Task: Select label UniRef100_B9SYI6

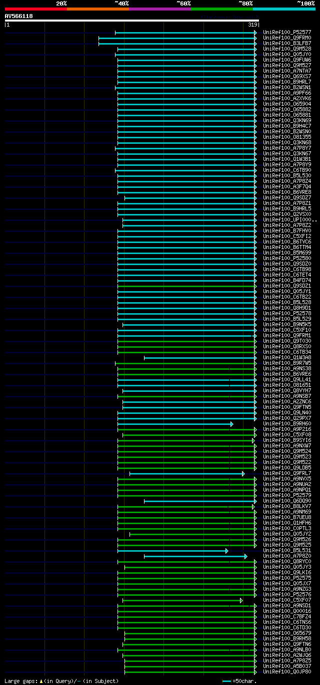Action: coord(287,440)
